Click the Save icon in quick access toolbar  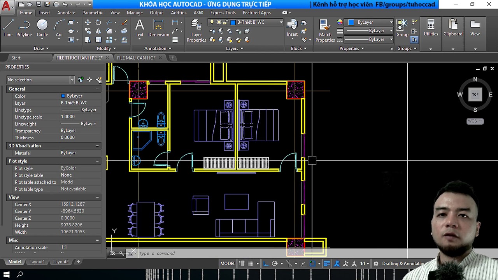click(x=39, y=4)
